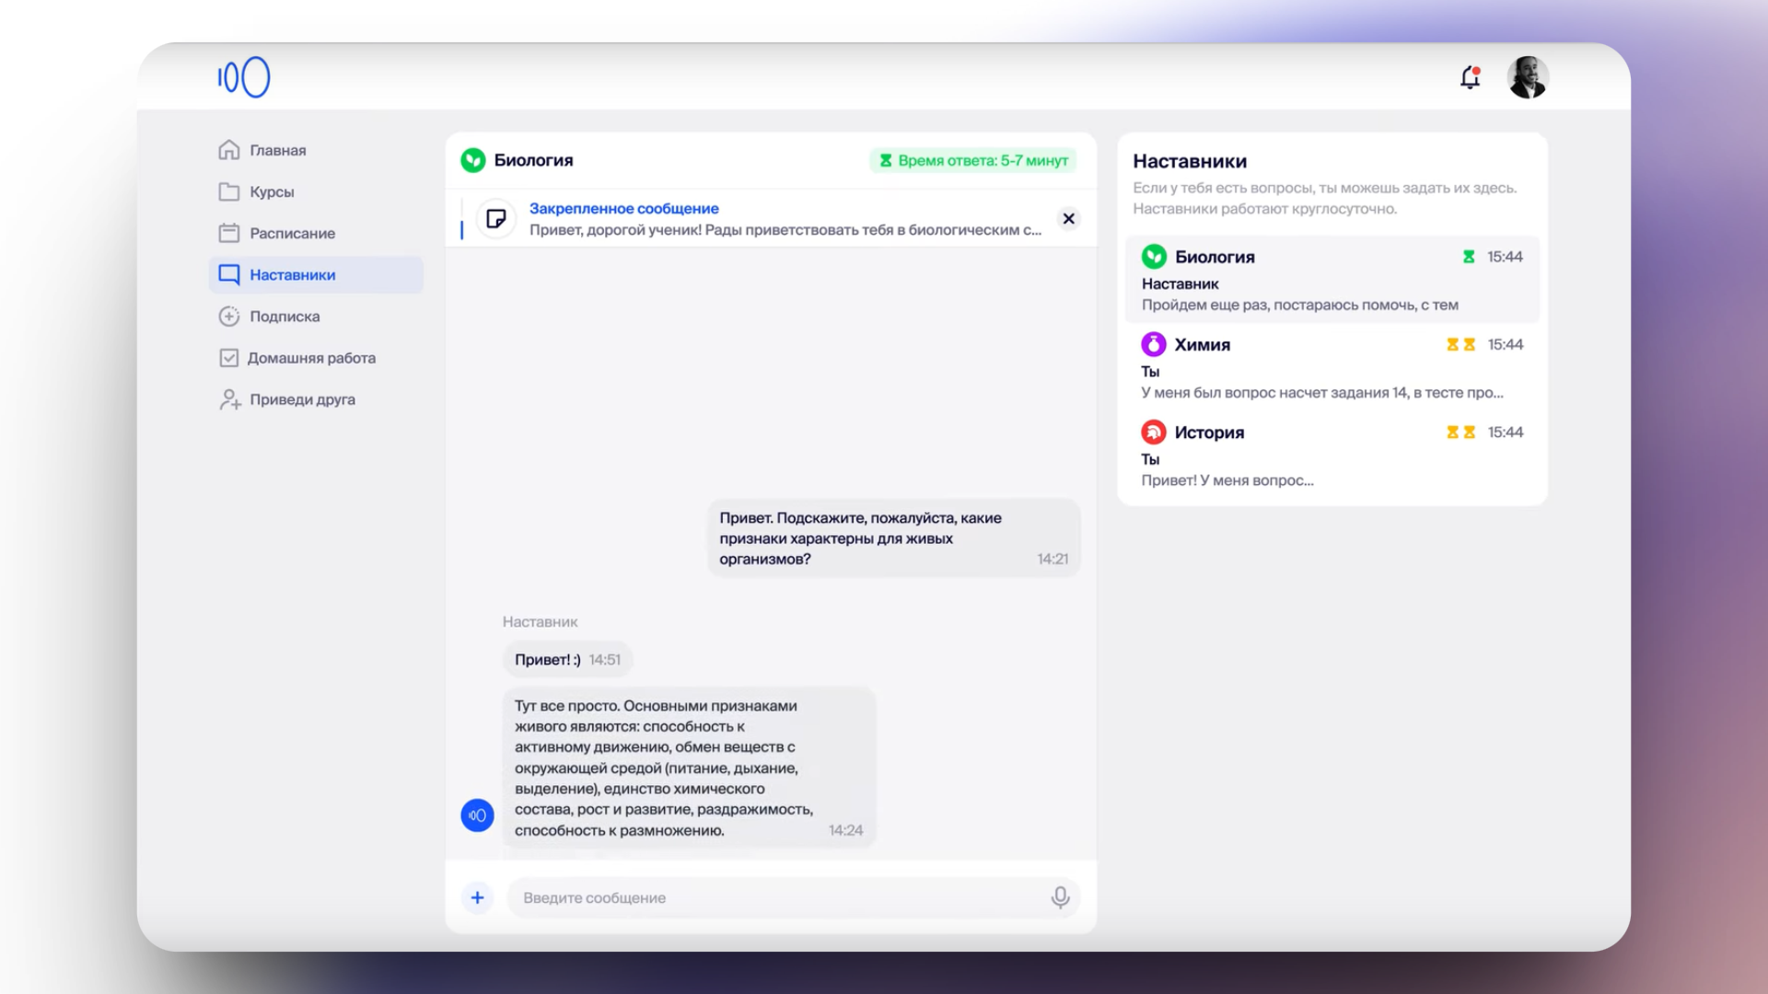Viewport: 1768px width, 994px height.
Task: Click the mentor's long reply about признаками живого
Action: pyautogui.click(x=689, y=768)
